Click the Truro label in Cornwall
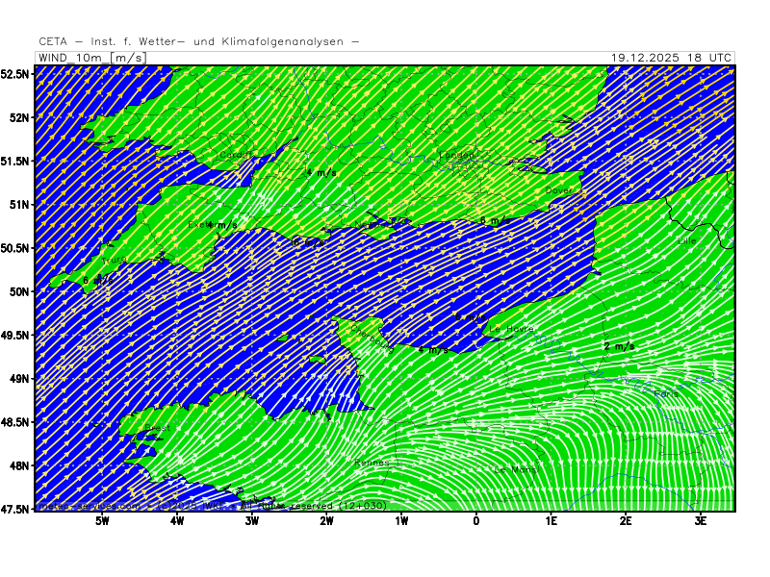Viewport: 770px width, 577px height. click(x=114, y=260)
